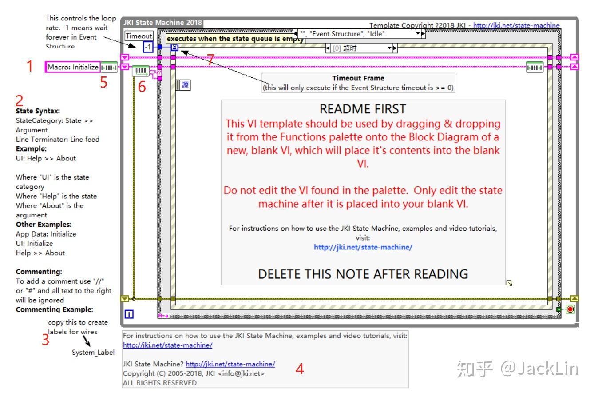This screenshot has height=393, width=594.
Task: Click the upper right pink shift register
Action: [x=574, y=57]
